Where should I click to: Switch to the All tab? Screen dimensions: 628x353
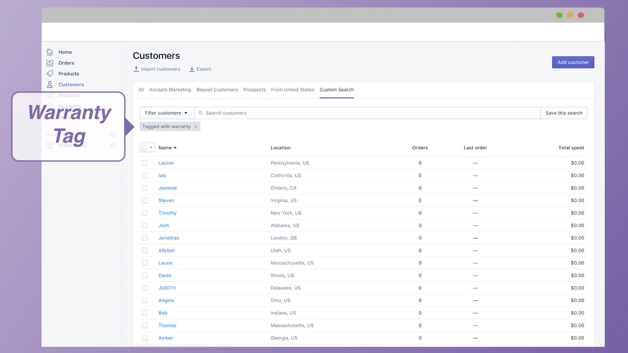[x=141, y=90]
